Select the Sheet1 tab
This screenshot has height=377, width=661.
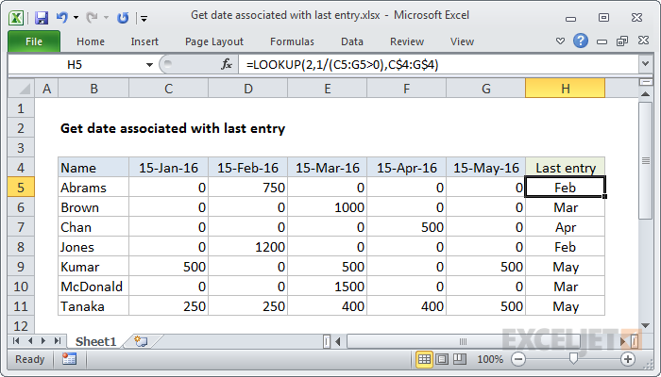(95, 341)
